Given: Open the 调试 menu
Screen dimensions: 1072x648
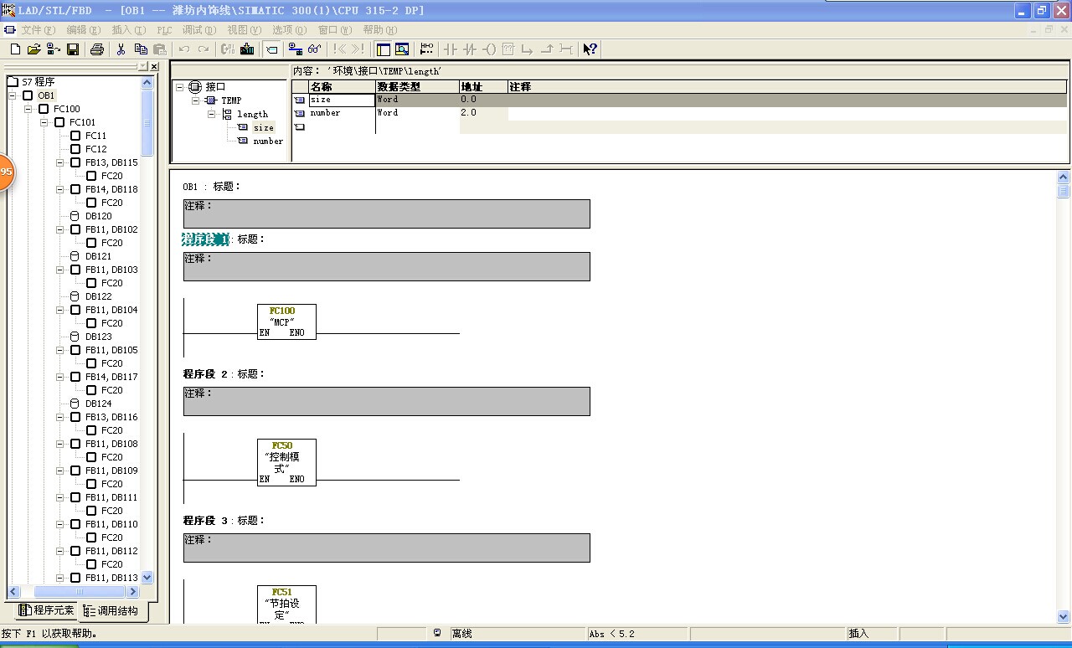Looking at the screenshot, I should 199,30.
